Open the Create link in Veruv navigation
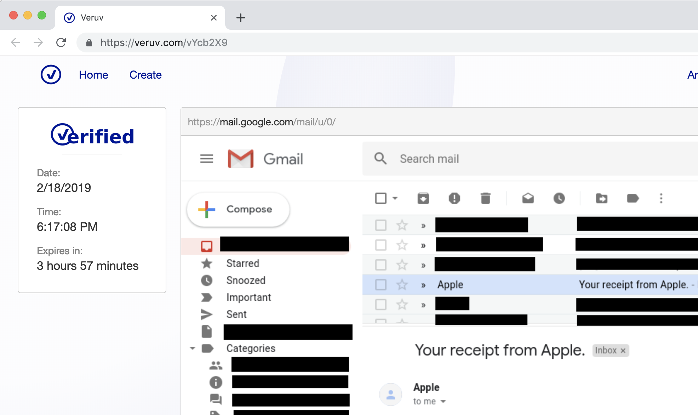Screen dimensions: 698x415 pos(145,75)
